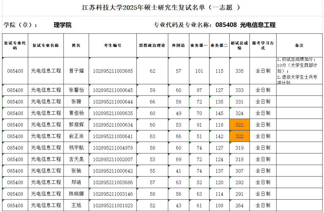The image size is (324, 212).
Task: Click the 思想政治理论 column header
Action: pyautogui.click(x=152, y=46)
